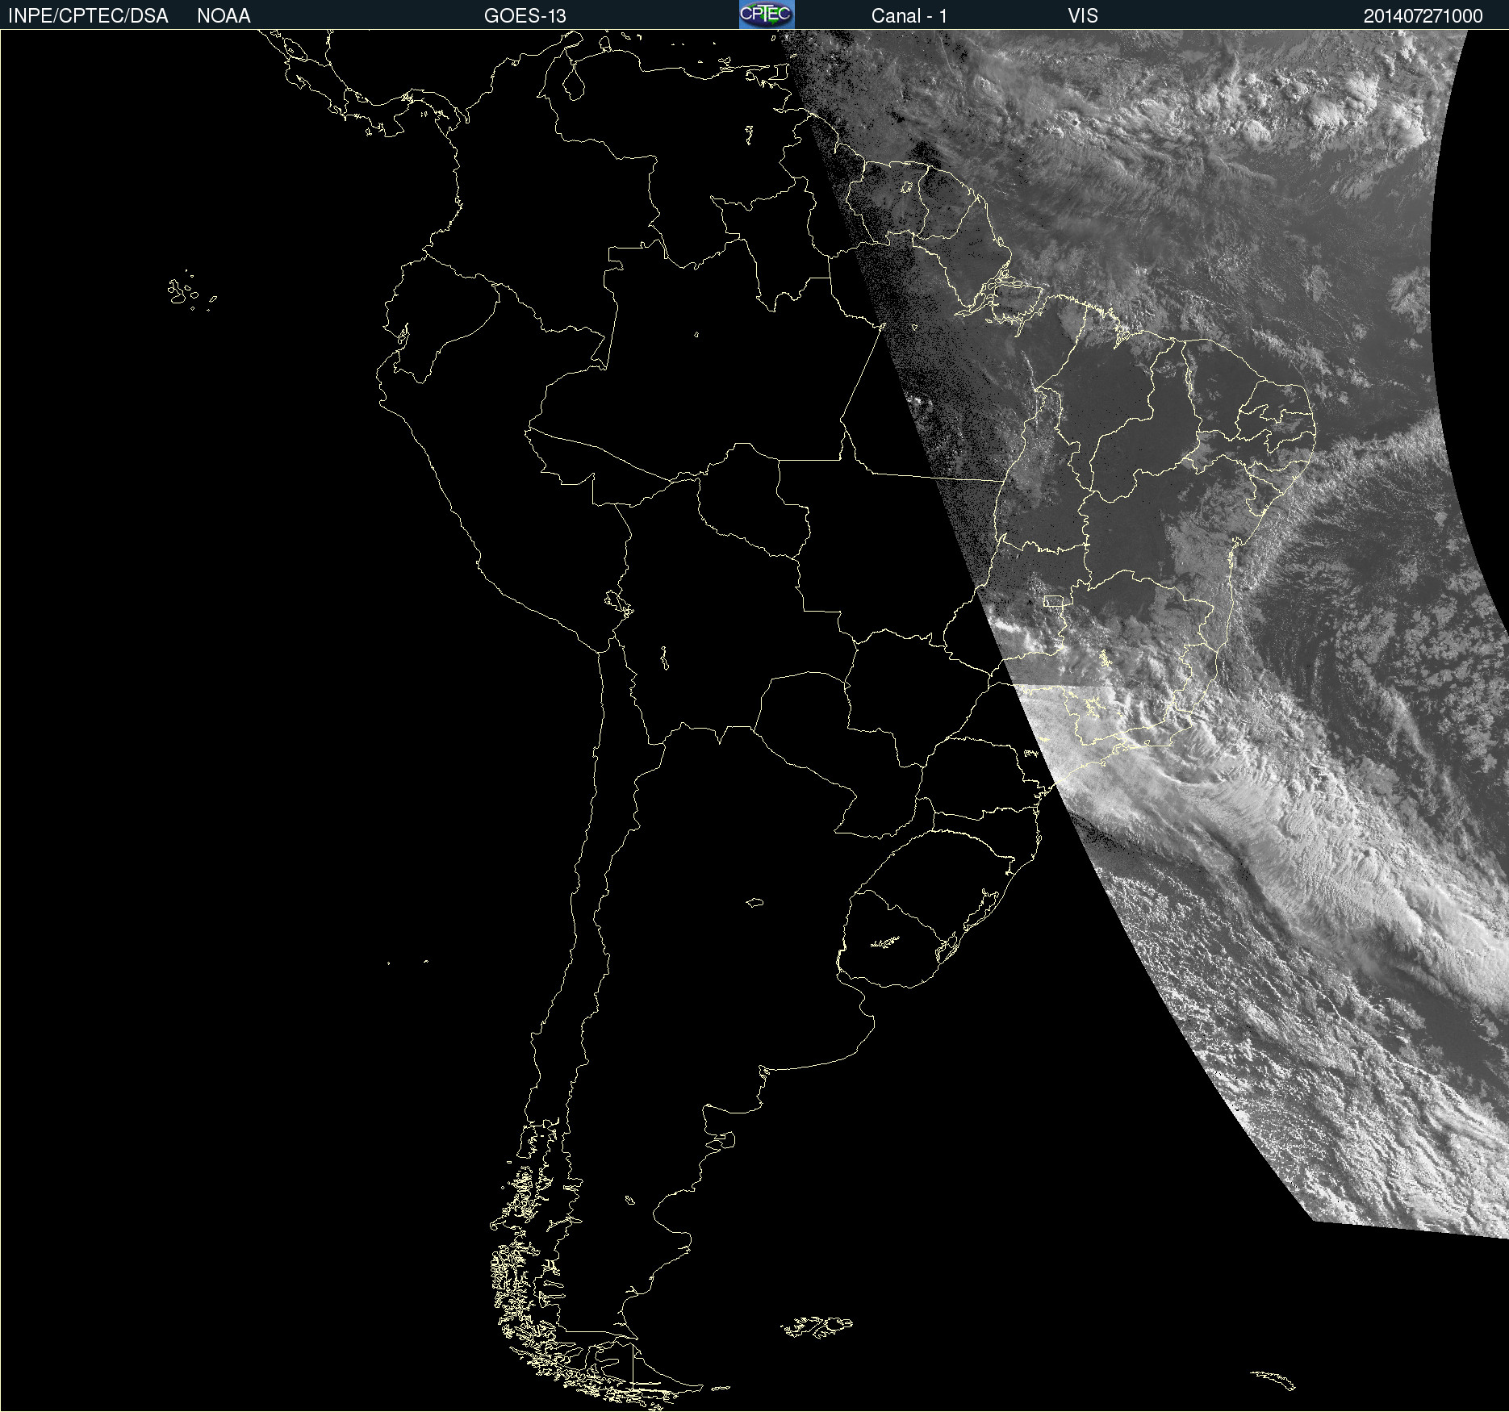The image size is (1509, 1412).
Task: Click the VIS channel type label
Action: (1082, 16)
